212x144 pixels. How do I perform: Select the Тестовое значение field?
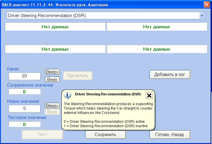(25, 124)
